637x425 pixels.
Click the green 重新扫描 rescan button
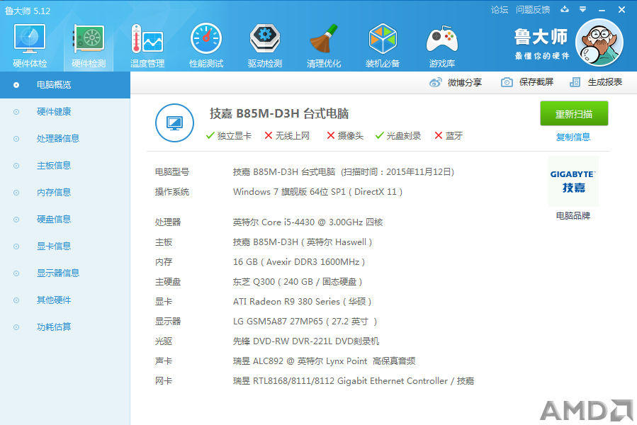(x=574, y=113)
